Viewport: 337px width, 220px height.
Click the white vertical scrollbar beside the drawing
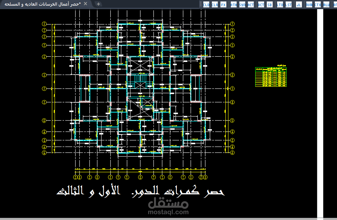(x=320, y=113)
